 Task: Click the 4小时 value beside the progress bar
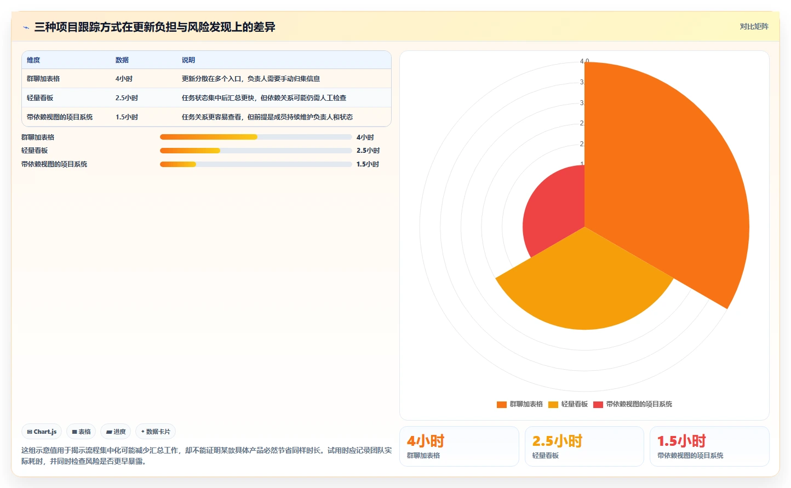[365, 137]
